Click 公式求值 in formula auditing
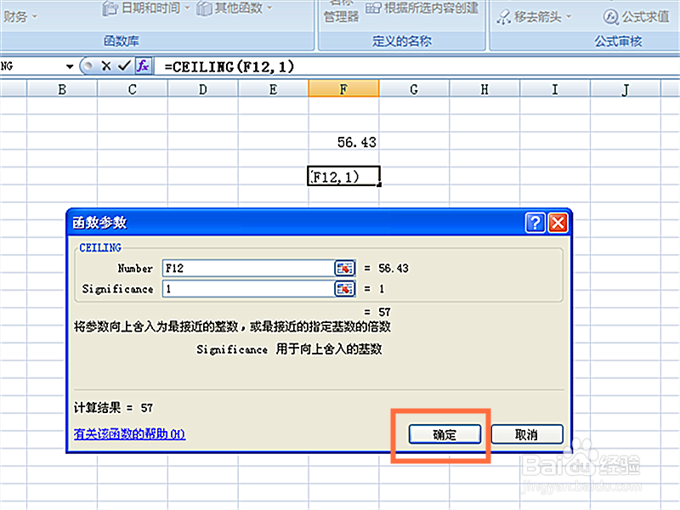 pyautogui.click(x=637, y=17)
